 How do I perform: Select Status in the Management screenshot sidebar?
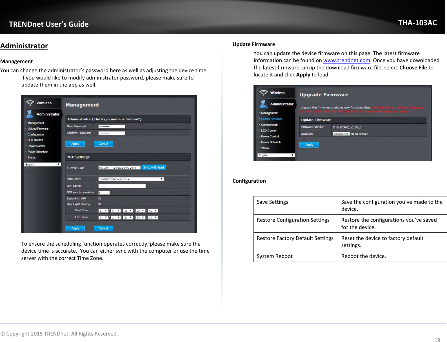click(x=32, y=158)
